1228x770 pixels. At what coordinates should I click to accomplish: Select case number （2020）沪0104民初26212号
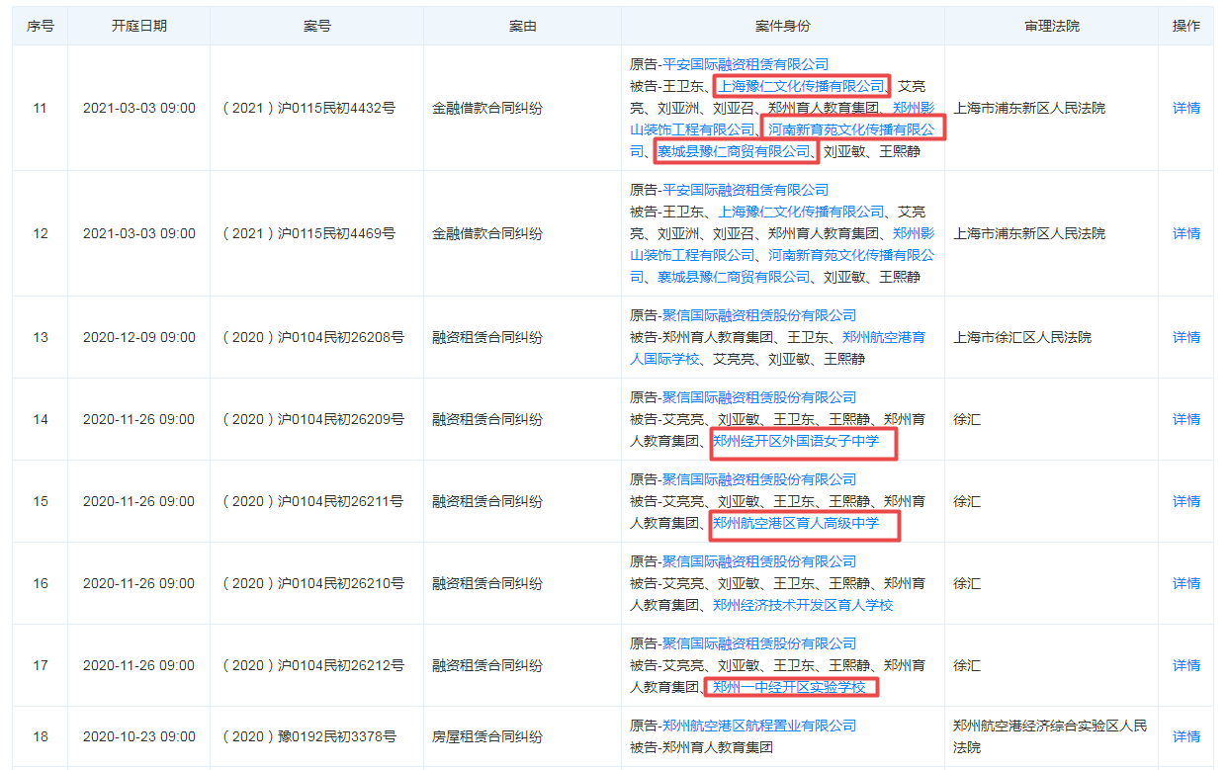point(312,665)
